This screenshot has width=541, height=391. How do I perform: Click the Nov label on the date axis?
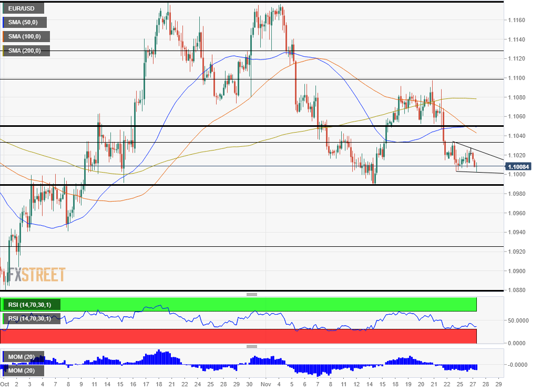266,384
